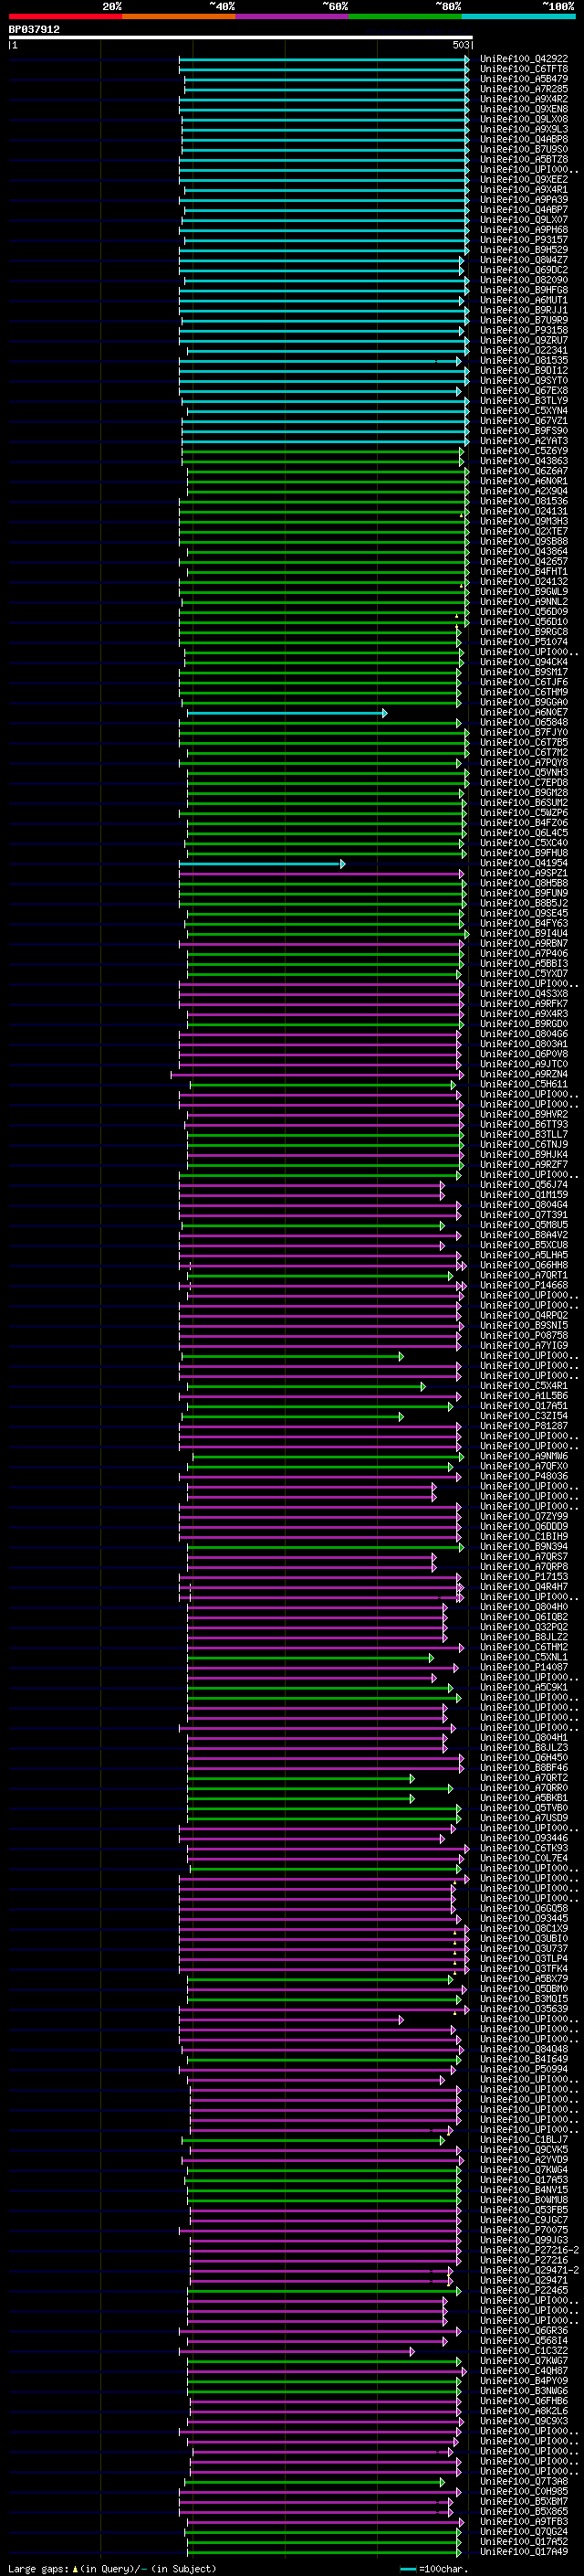
Task: Open hit UniRef100_C6TFT8
Action: tap(523, 69)
